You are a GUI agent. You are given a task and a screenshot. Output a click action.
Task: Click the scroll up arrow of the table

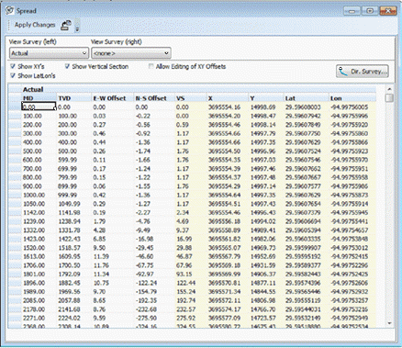point(389,89)
